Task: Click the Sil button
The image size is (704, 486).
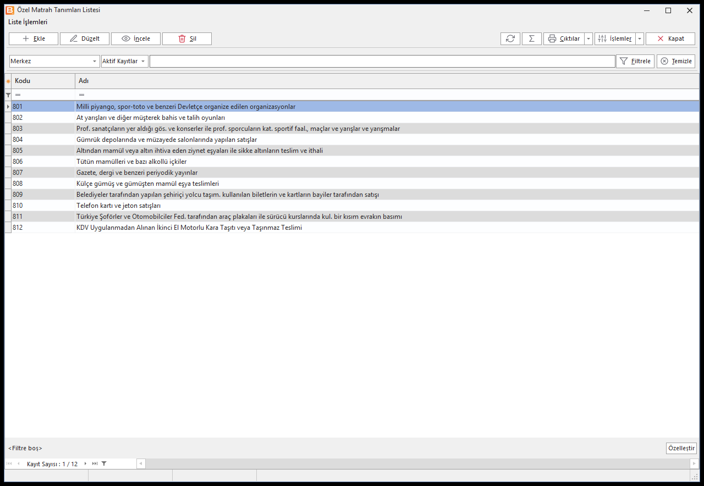Action: coord(187,38)
